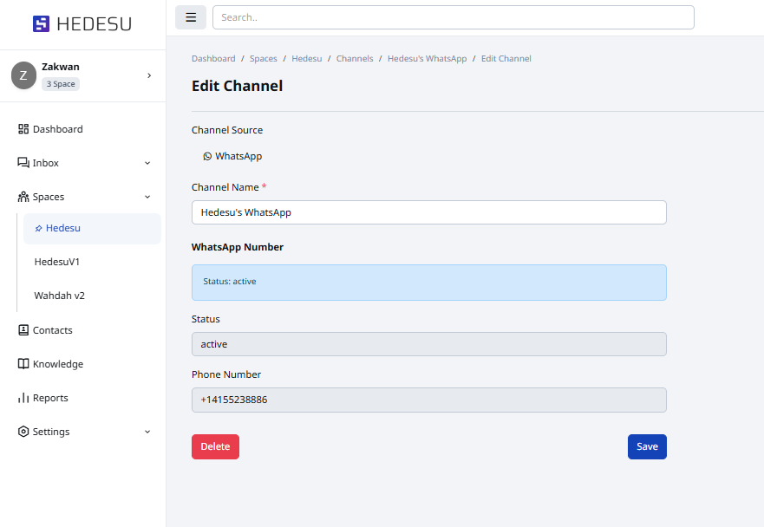Click the Settings gear icon
This screenshot has width=764, height=527.
(x=23, y=432)
